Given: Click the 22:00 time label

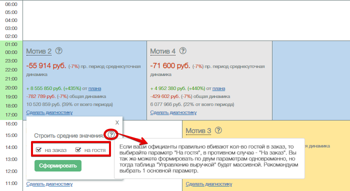Looking at the screenshot, I should tap(11, 70).
